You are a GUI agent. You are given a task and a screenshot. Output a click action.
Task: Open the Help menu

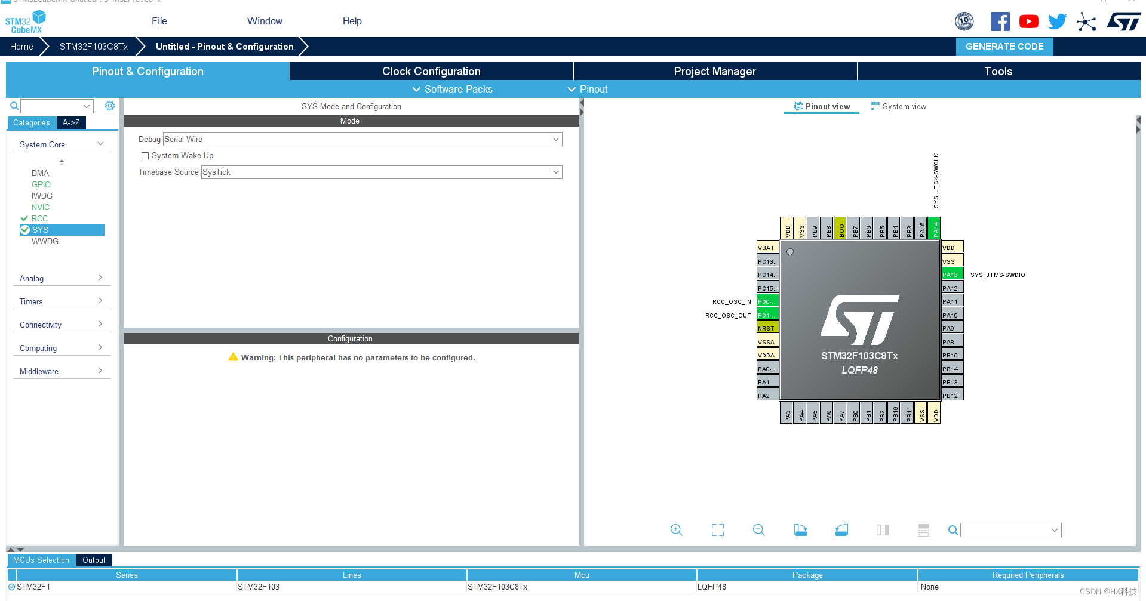[x=352, y=21]
